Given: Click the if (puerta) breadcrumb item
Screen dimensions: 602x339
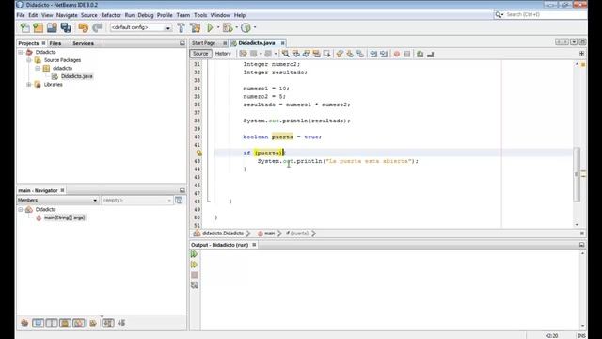Looking at the screenshot, I should point(297,234).
